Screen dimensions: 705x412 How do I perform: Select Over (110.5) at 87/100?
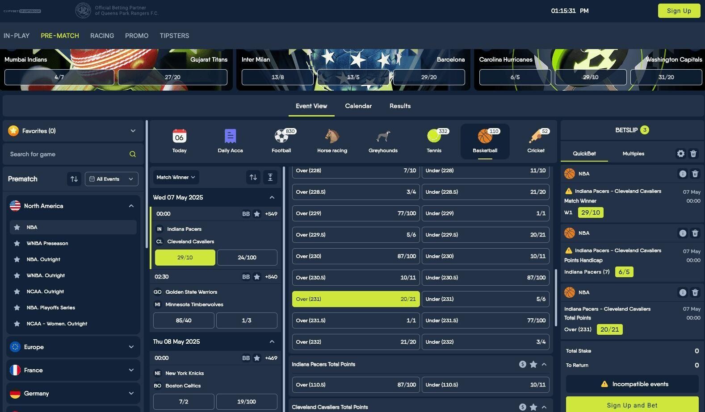[x=356, y=385]
